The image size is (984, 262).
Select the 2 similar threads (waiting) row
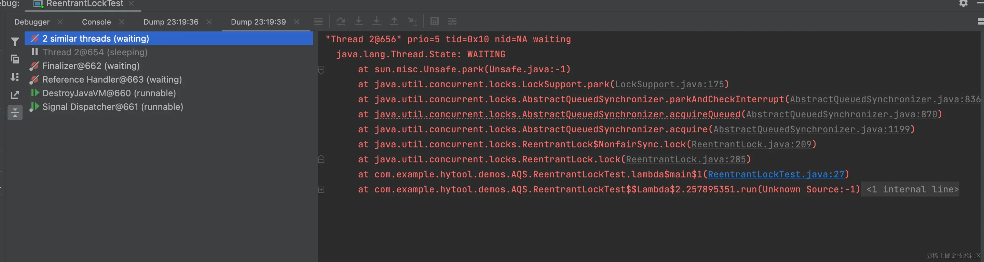[168, 39]
